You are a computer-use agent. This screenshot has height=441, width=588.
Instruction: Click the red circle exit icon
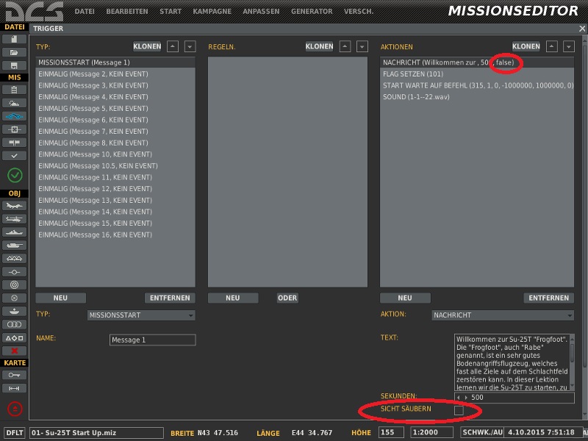(x=15, y=409)
